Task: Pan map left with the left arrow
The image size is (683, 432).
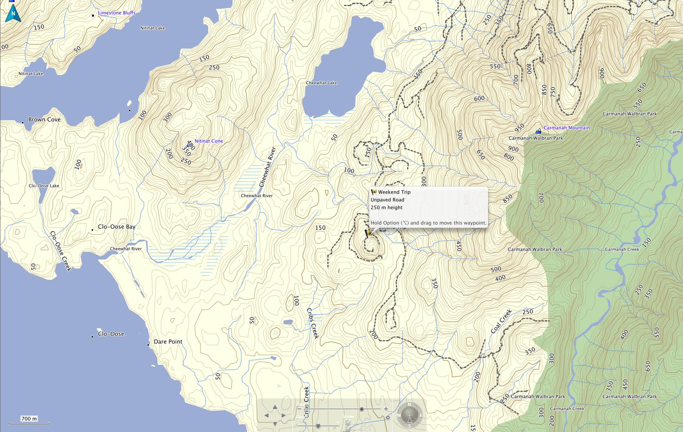Action: 267,415
